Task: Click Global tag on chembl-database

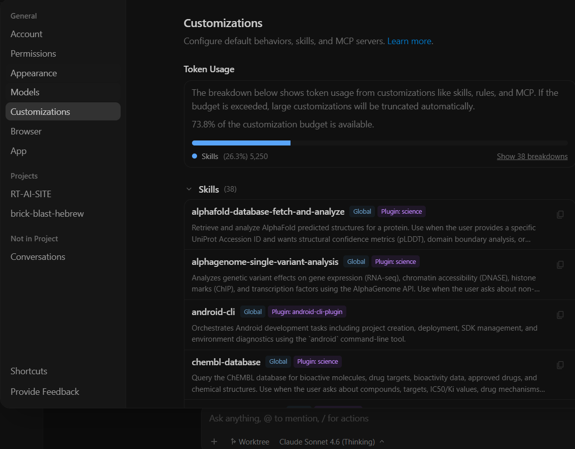Action: pyautogui.click(x=278, y=362)
